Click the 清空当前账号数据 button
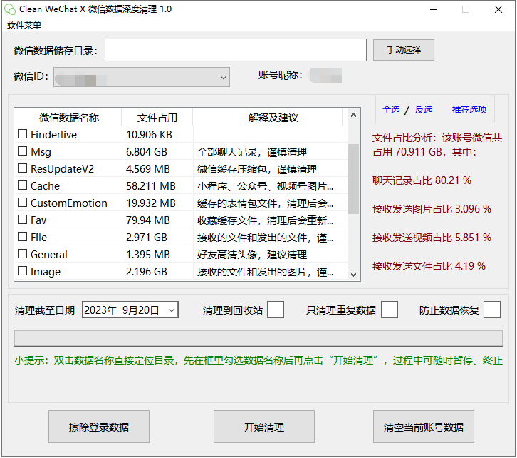 pyautogui.click(x=424, y=427)
